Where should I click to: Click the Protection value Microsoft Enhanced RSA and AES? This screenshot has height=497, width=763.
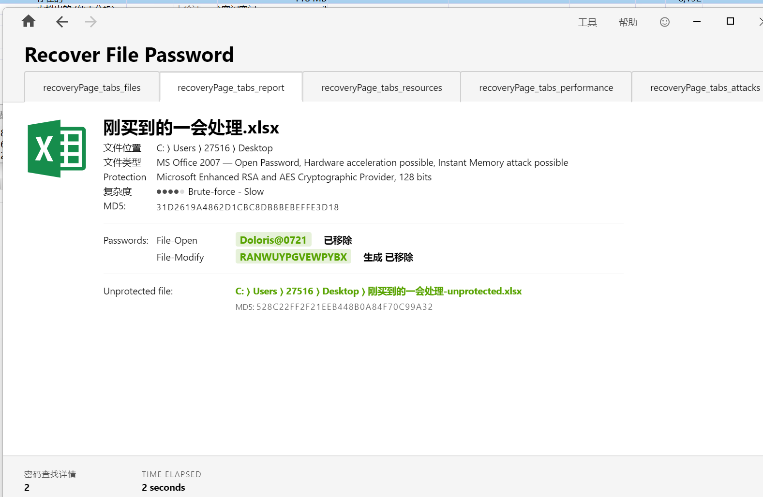(x=294, y=177)
